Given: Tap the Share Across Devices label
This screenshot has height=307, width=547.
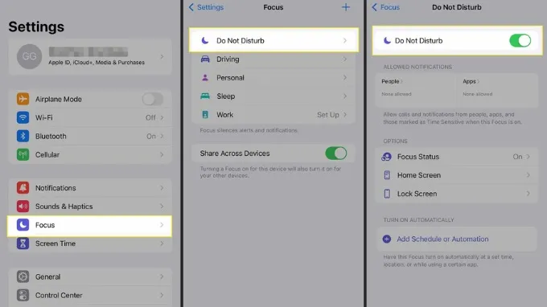Looking at the screenshot, I should coord(235,153).
